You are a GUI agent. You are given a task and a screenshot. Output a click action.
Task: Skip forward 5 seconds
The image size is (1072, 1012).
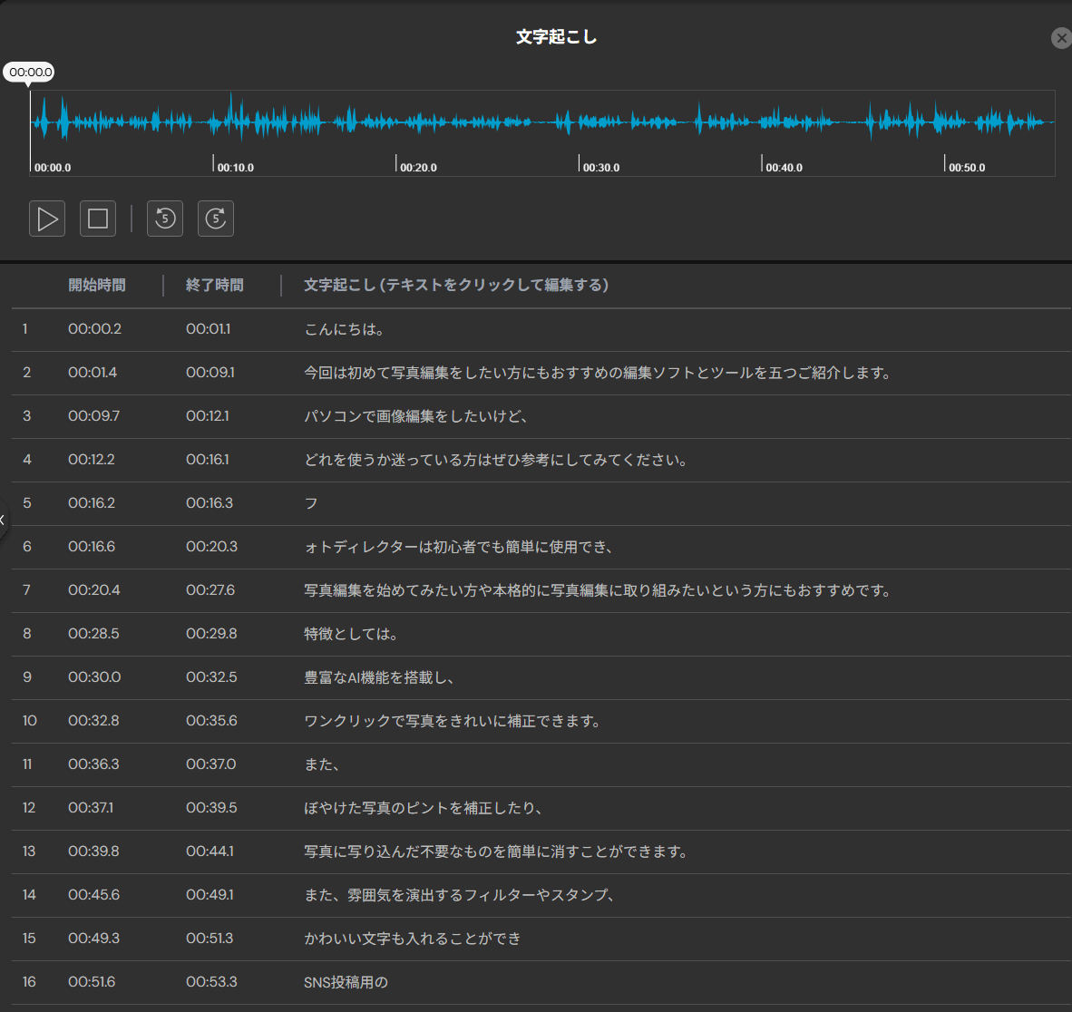[x=216, y=219]
